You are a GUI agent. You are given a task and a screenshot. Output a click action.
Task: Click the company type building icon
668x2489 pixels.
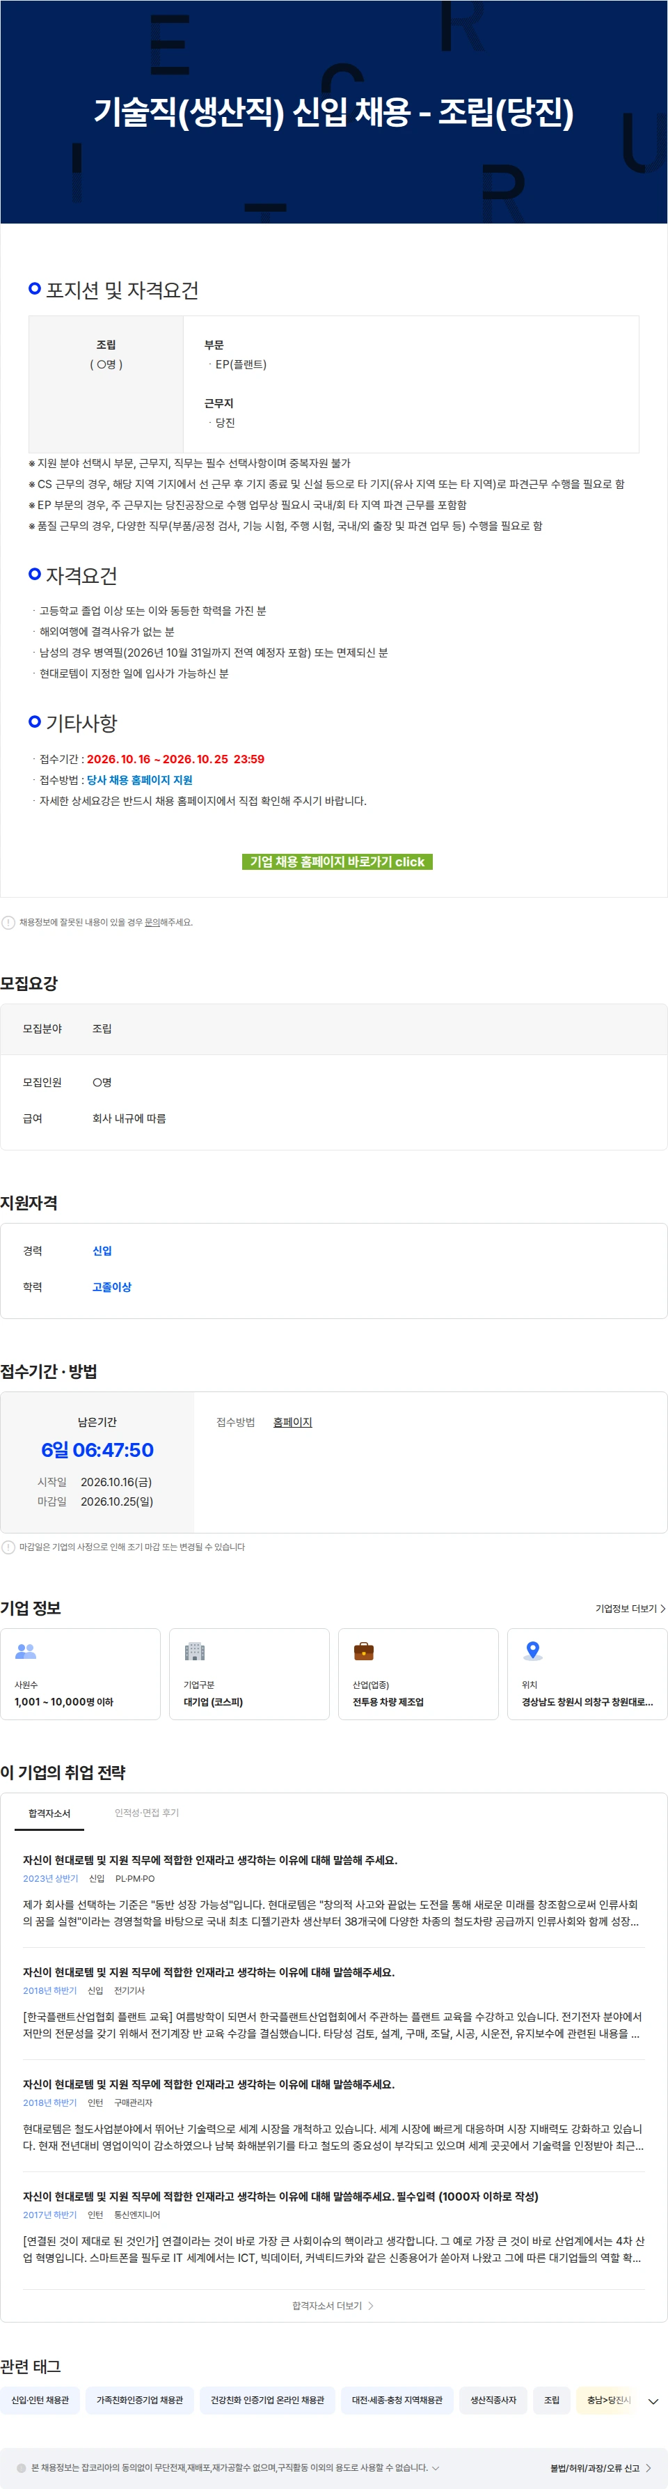coord(195,1651)
